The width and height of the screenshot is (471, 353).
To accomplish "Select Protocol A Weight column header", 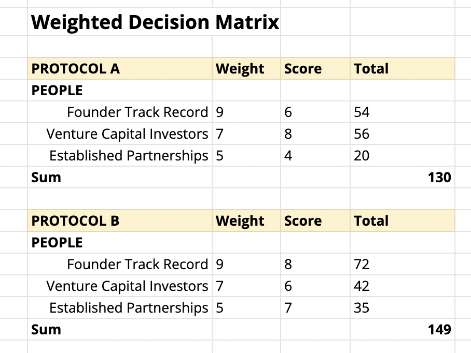I will coord(246,69).
